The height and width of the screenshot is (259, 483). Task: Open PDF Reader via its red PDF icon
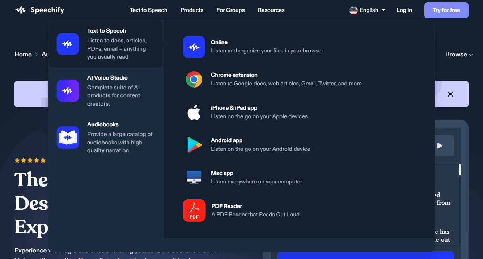[194, 210]
